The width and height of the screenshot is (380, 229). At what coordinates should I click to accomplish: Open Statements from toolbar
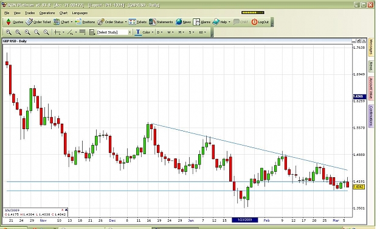[161, 22]
